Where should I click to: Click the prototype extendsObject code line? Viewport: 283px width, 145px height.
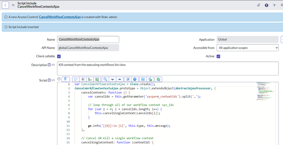145,88
